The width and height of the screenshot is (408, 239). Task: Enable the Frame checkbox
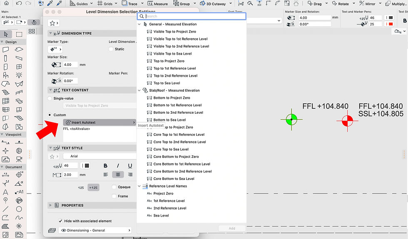click(114, 196)
